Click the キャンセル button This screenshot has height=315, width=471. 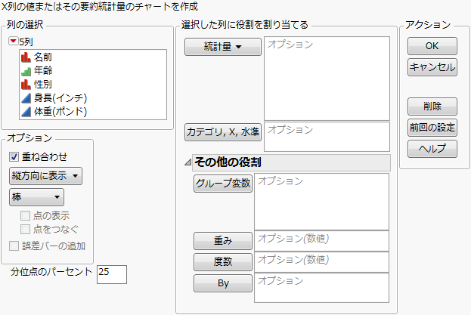point(432,66)
